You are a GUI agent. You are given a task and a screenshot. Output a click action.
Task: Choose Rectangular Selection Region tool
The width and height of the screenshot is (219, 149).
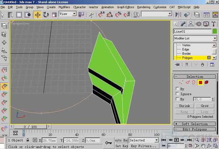[x=19, y=15]
